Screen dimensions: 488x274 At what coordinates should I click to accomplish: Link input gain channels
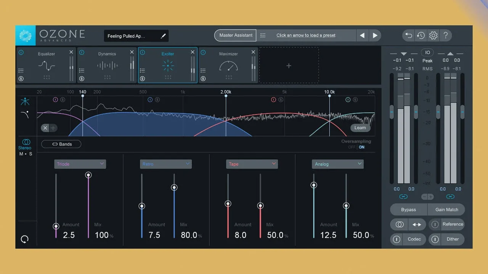pyautogui.click(x=403, y=197)
